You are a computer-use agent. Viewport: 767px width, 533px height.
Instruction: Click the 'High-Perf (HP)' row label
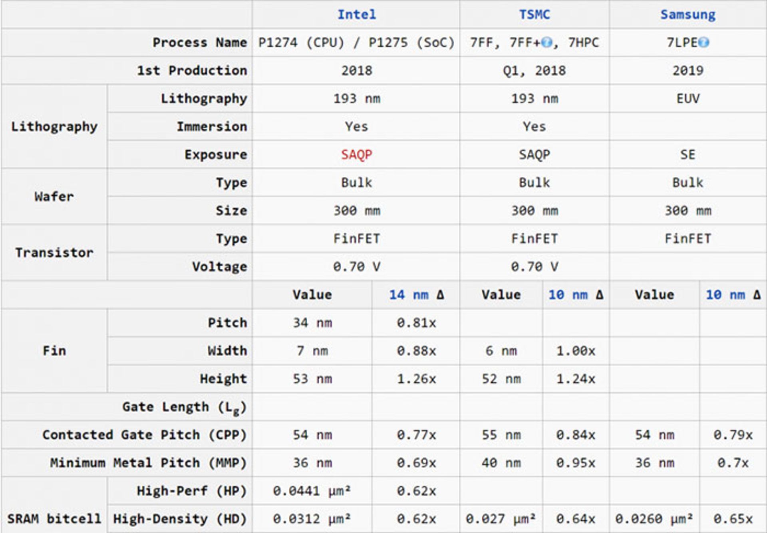point(192,491)
